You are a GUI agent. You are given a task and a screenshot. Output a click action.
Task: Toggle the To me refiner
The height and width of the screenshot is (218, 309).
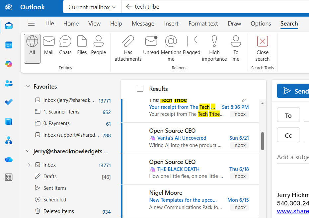236,48
